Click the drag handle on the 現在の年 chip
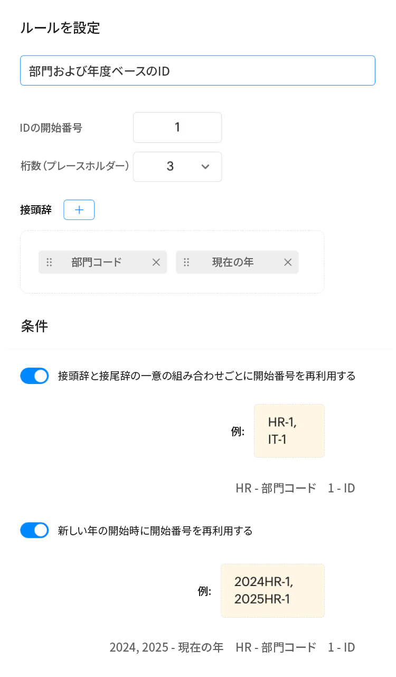Viewport: 396px width, 677px height. click(x=186, y=262)
